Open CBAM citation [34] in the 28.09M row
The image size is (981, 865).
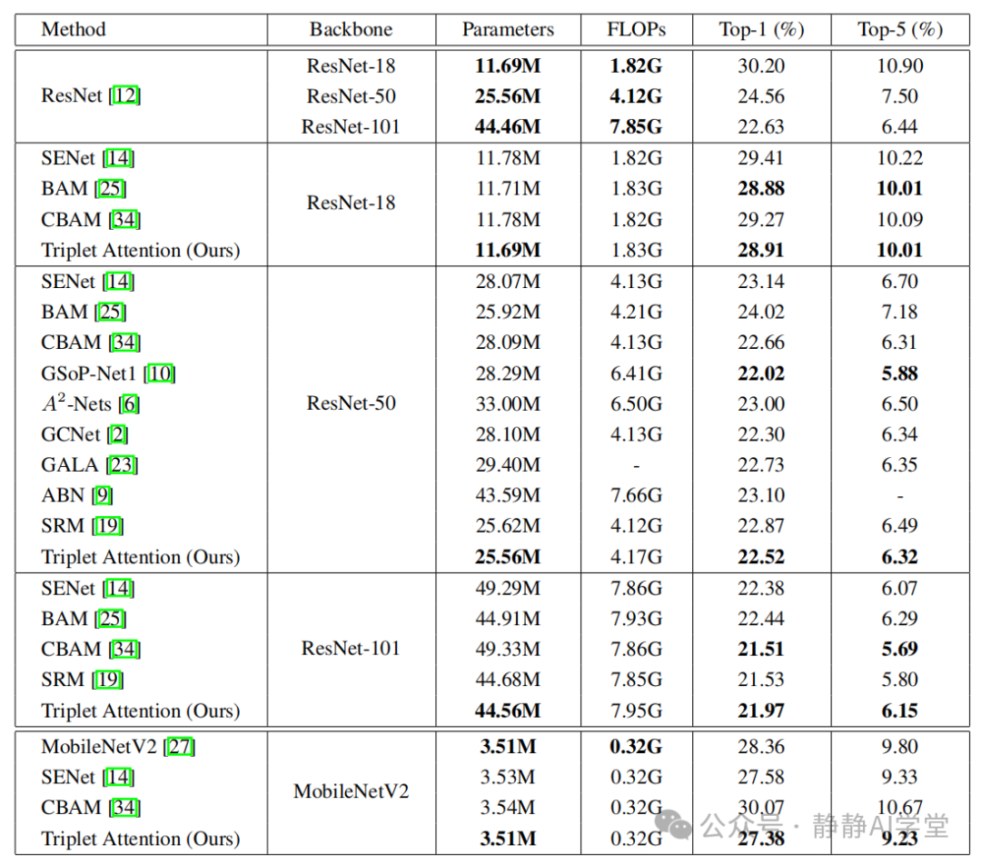coord(124,343)
